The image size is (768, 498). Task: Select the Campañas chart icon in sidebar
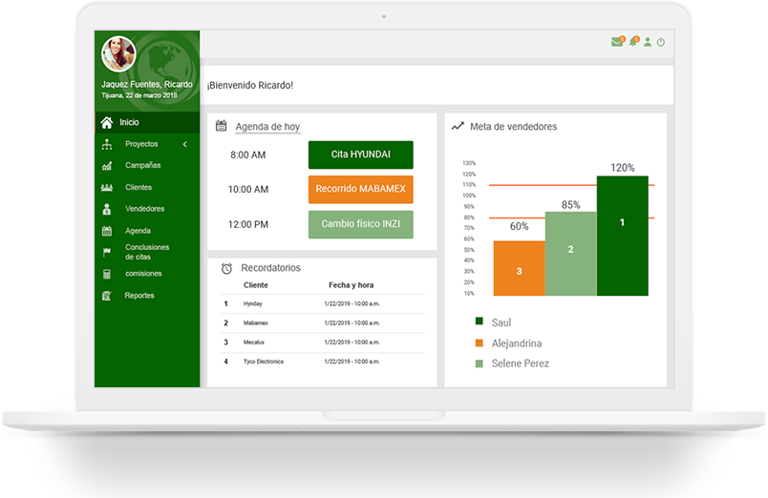pos(107,166)
